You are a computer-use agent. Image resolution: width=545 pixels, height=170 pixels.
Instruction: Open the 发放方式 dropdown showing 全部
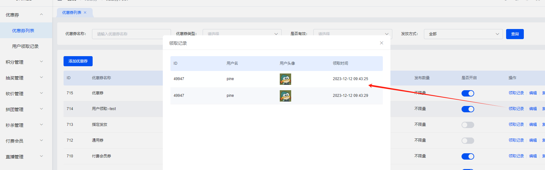[x=463, y=34]
